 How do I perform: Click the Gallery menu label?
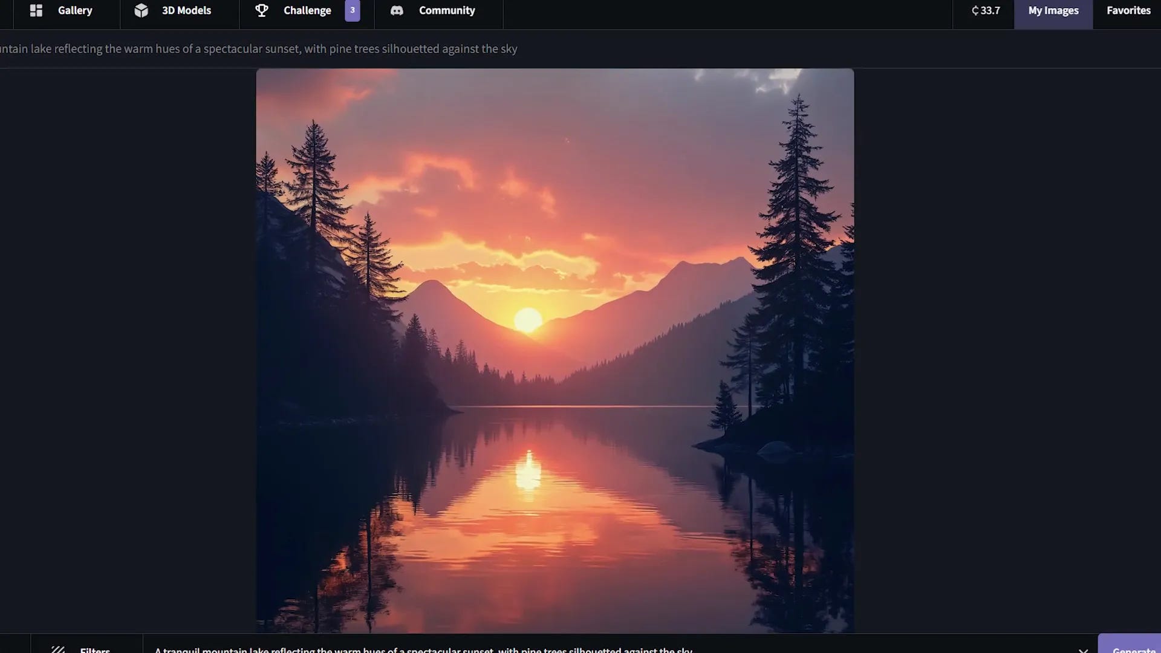point(74,10)
